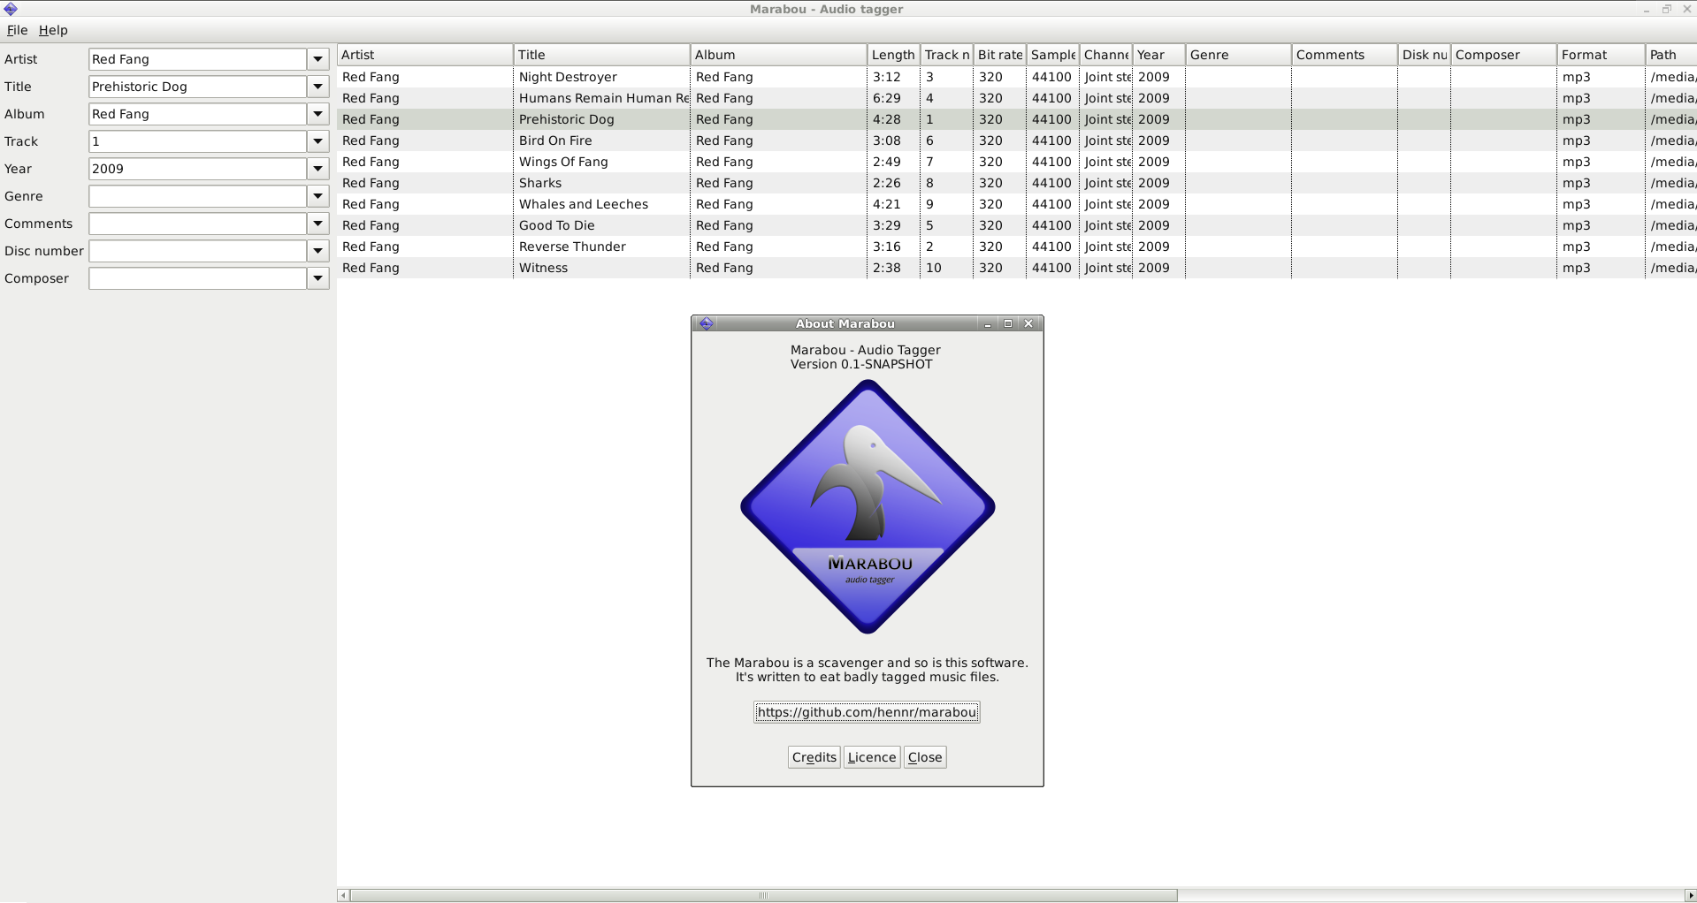Select the Reverse Thunder row
The height and width of the screenshot is (903, 1697).
coord(1017,247)
